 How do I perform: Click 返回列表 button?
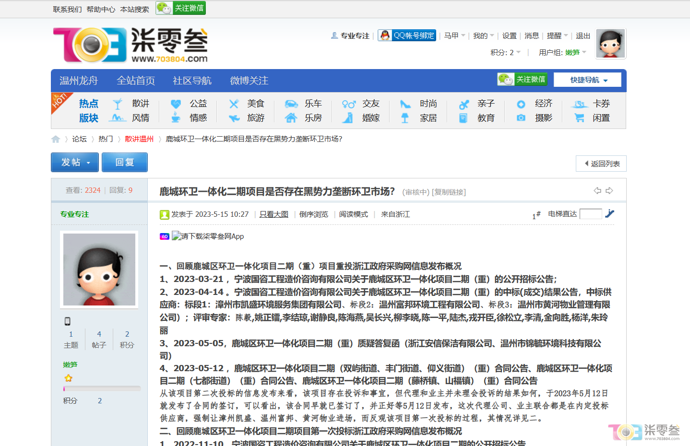point(601,164)
